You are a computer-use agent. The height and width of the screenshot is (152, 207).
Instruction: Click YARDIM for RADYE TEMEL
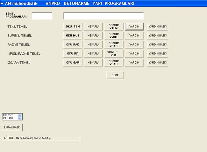(134, 45)
